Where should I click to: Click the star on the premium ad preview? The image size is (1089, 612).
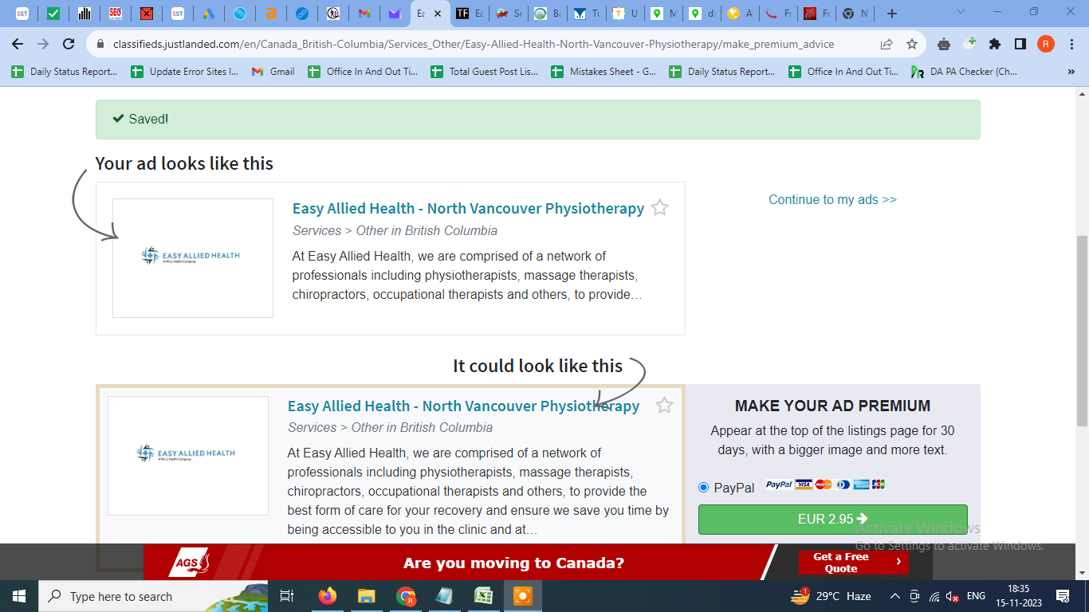coord(664,406)
